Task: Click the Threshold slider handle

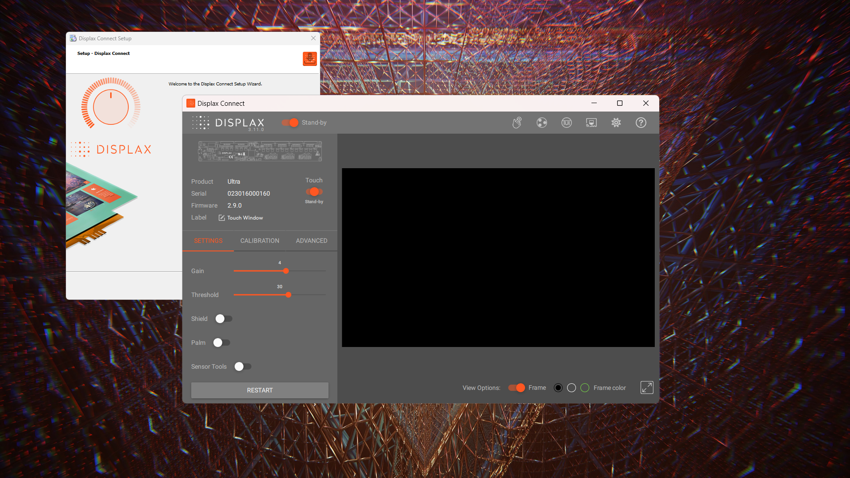Action: (289, 295)
